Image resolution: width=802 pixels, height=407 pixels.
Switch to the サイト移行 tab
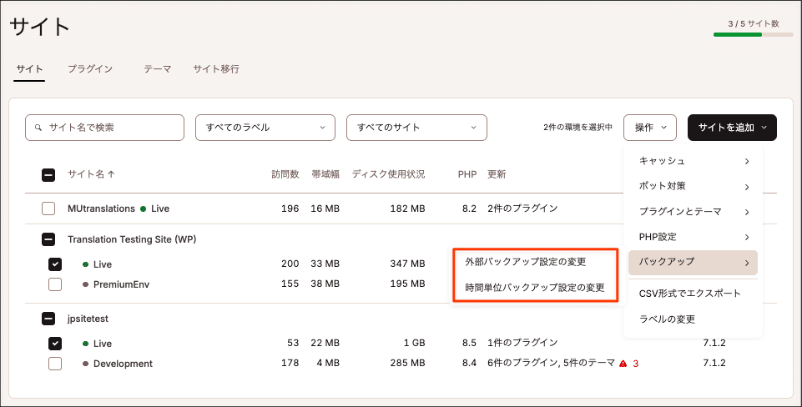pyautogui.click(x=216, y=68)
